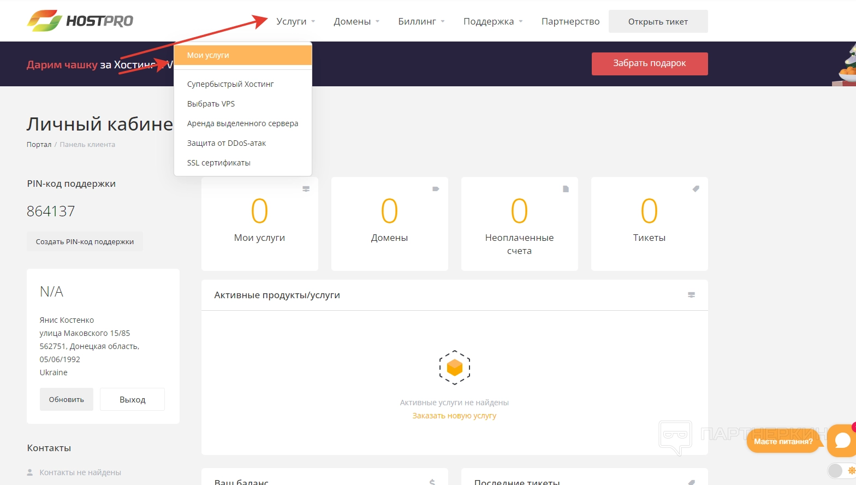
Task: Click ticket icon in Тикеты card
Action: 696,189
